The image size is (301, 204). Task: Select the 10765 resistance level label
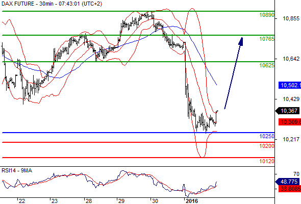tap(267, 39)
